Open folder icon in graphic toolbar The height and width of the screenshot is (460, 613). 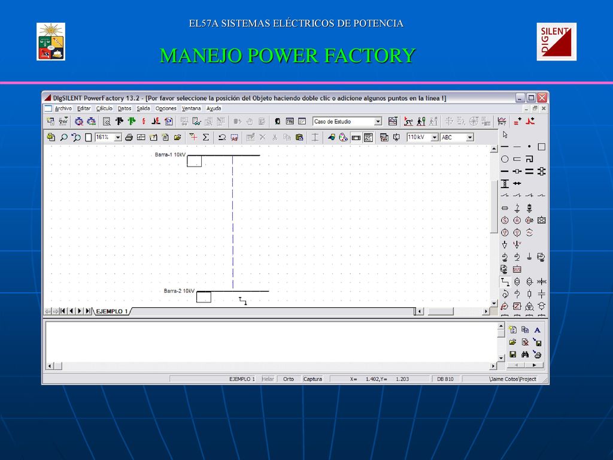[x=177, y=137]
